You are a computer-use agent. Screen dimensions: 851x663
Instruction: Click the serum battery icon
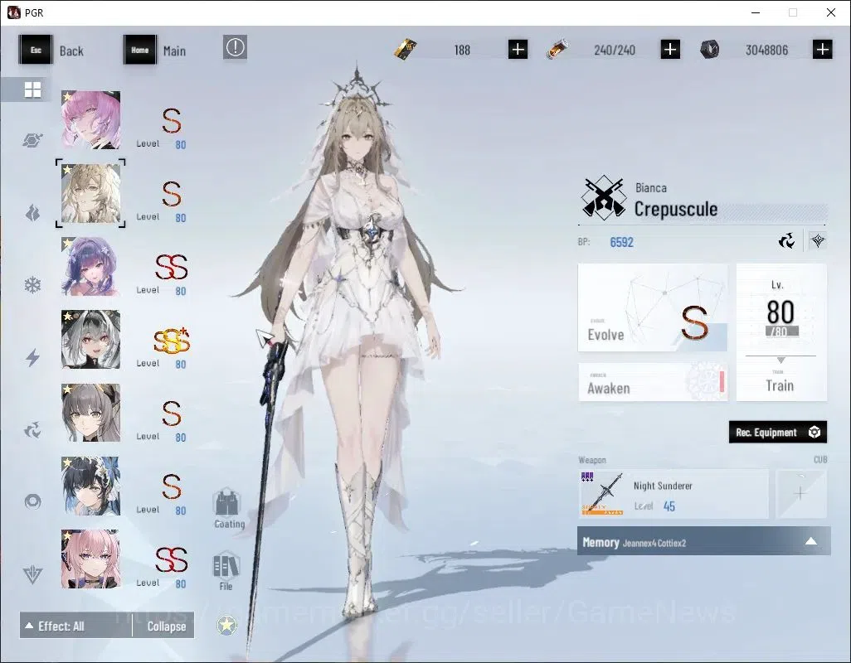click(557, 49)
